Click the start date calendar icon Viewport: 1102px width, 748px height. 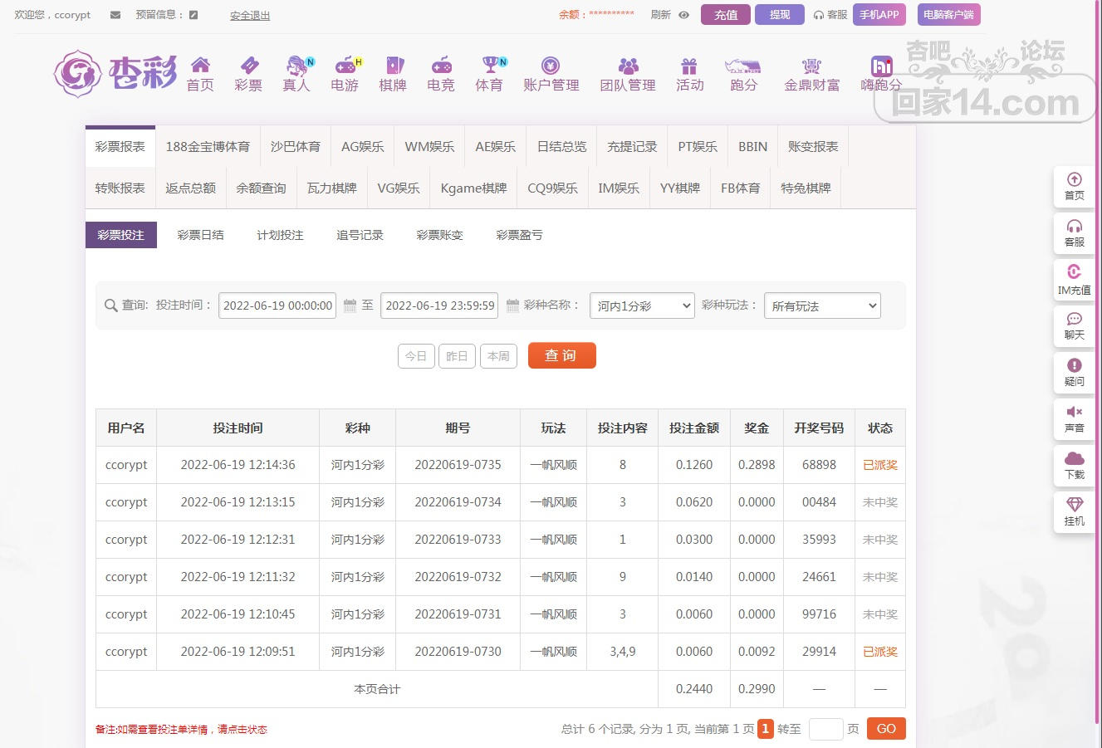click(350, 306)
